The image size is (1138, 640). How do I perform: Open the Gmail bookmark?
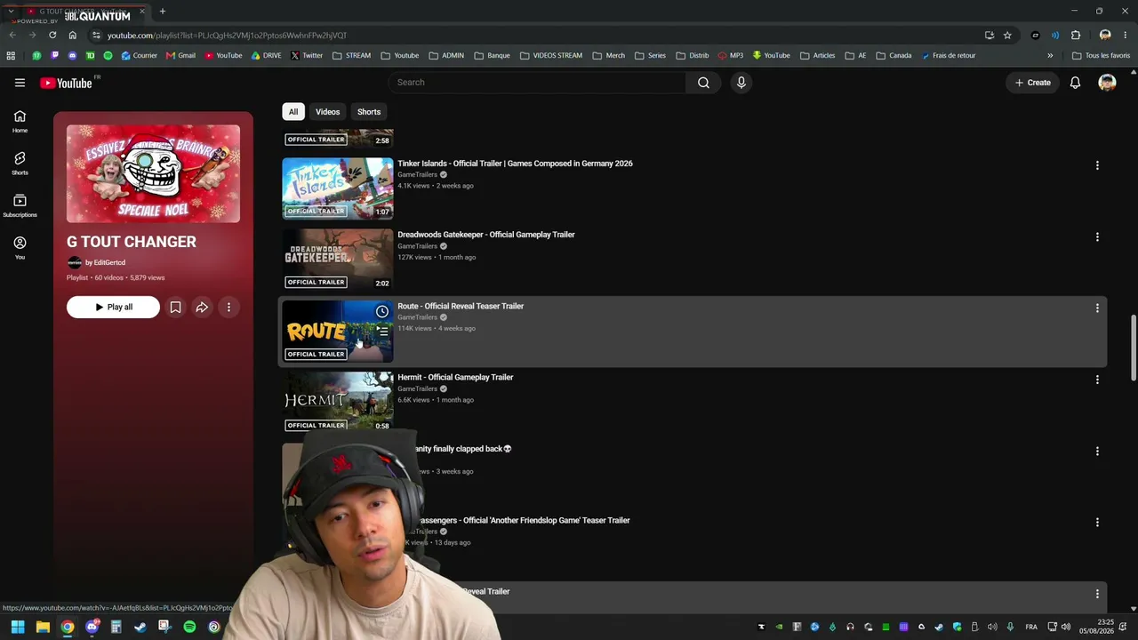coord(180,55)
